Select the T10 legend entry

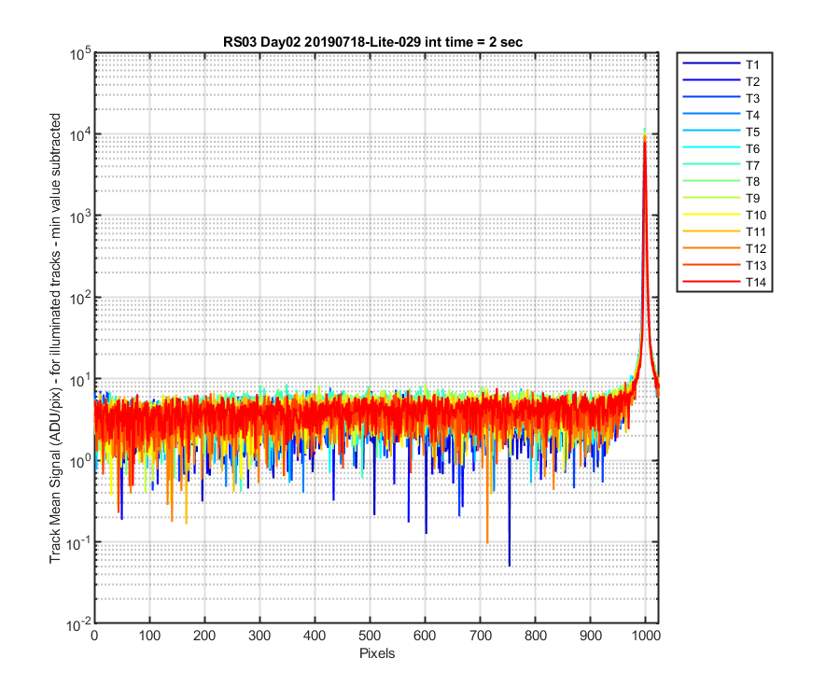coord(724,215)
